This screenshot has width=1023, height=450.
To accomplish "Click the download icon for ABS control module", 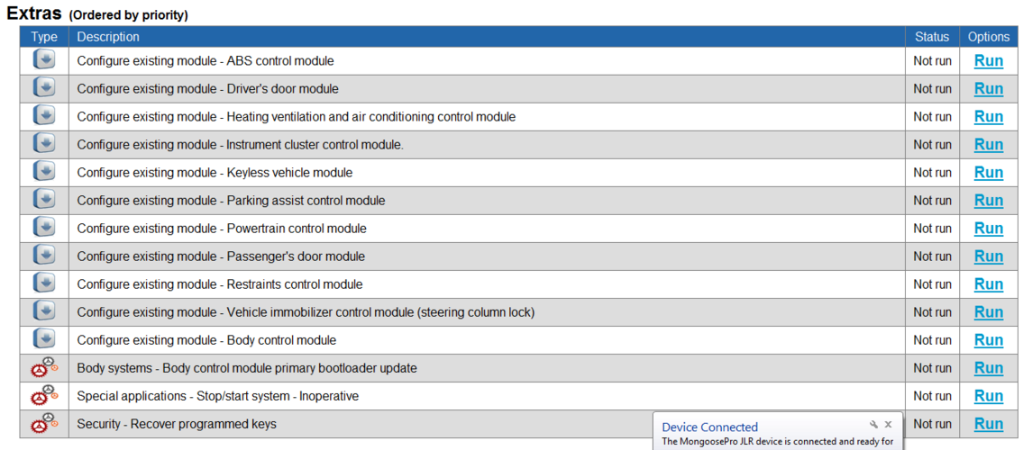I will click(x=43, y=60).
